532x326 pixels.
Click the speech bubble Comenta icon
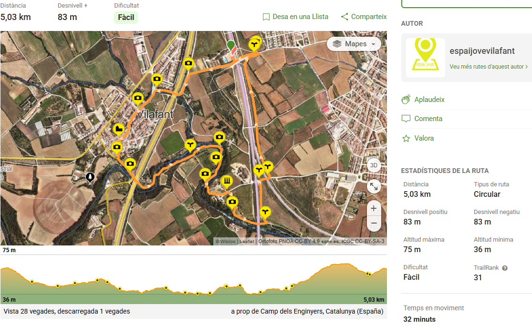[406, 119]
